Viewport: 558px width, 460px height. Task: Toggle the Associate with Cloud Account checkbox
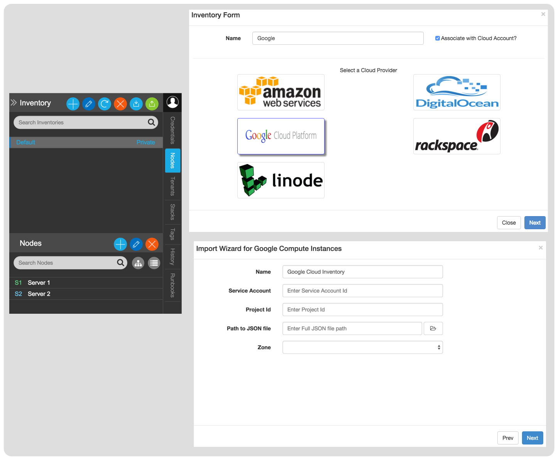pos(438,38)
